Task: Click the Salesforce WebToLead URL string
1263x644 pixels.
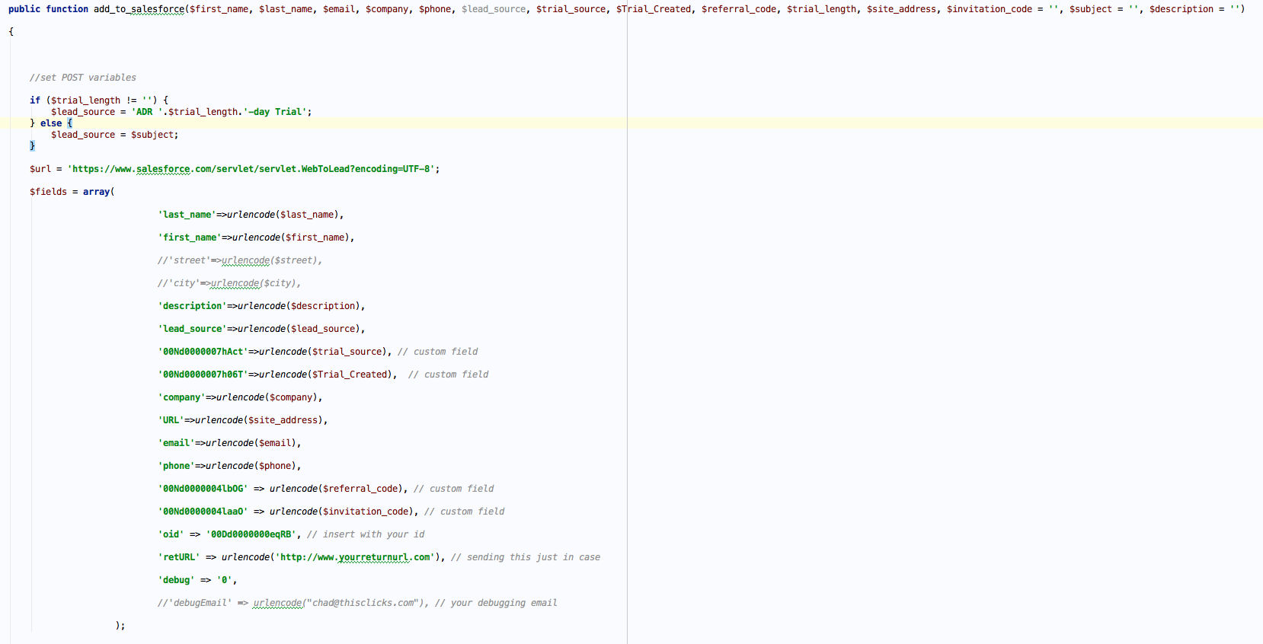Action: click(251, 169)
